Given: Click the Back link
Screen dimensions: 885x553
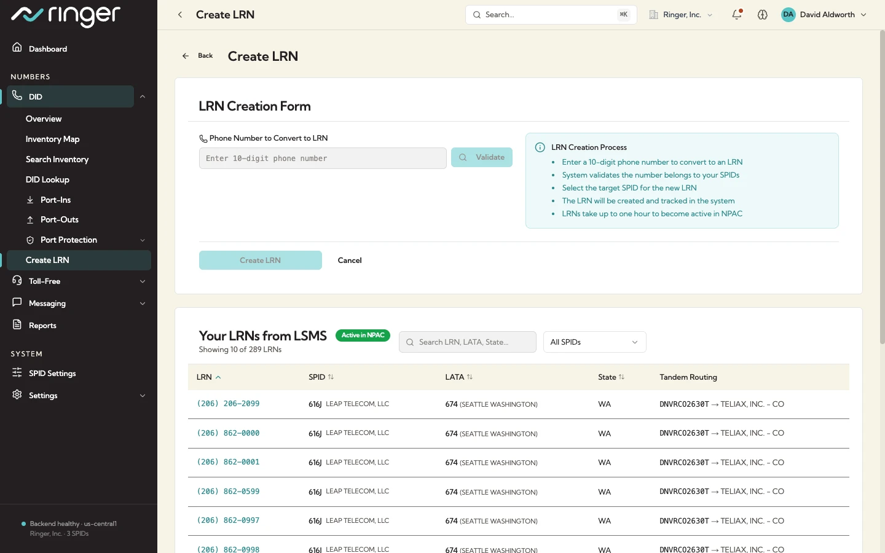Looking at the screenshot, I should tap(197, 56).
